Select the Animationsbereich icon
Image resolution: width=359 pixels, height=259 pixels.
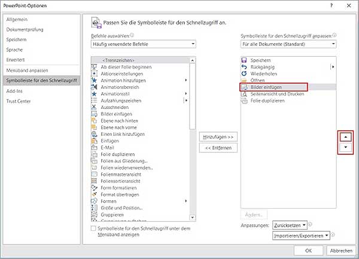[94, 87]
